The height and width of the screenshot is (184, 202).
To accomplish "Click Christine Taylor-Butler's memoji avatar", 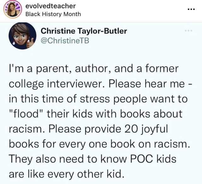I will point(22,36).
